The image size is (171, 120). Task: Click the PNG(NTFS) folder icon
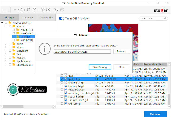[x=18, y=40]
